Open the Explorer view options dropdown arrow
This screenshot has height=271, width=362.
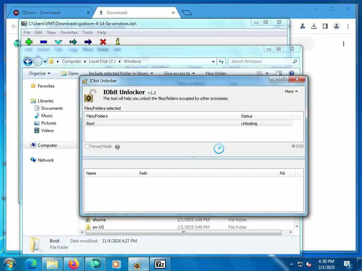click(267, 73)
